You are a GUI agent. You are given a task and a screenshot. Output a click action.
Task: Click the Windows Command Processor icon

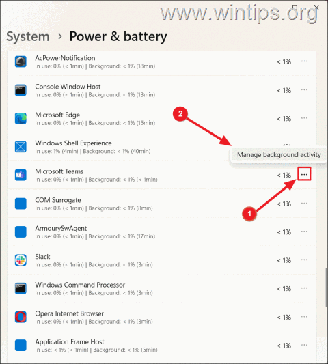pos(20,289)
